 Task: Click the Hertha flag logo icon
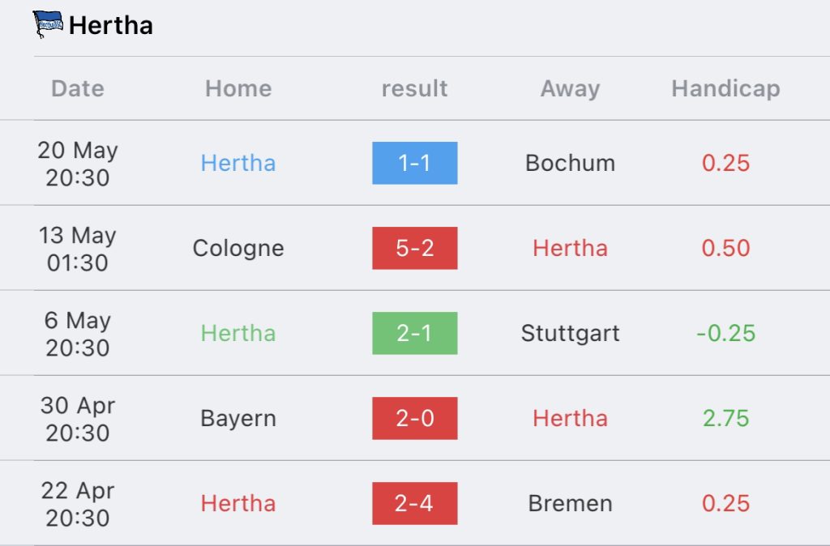[48, 24]
